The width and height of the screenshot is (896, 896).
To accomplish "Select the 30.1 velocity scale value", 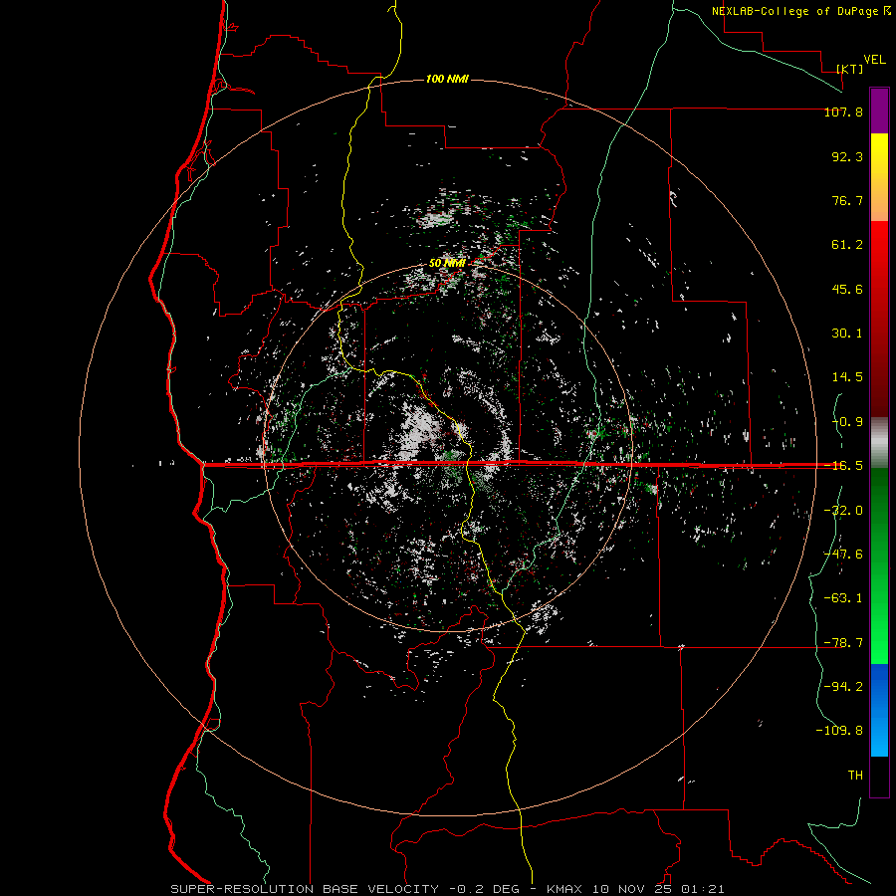I will pyautogui.click(x=847, y=334).
